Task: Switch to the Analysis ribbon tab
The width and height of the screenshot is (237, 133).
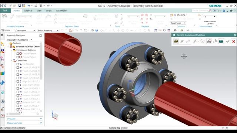Action: [28, 11]
